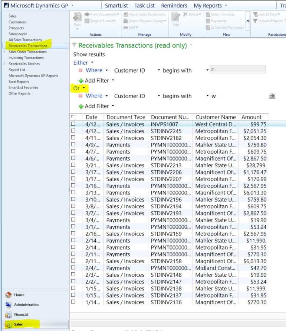
Task: Click the Payments new document icon
Action: tap(208, 21)
